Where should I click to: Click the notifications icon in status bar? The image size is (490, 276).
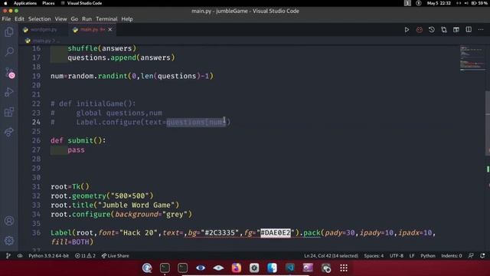point(482,255)
